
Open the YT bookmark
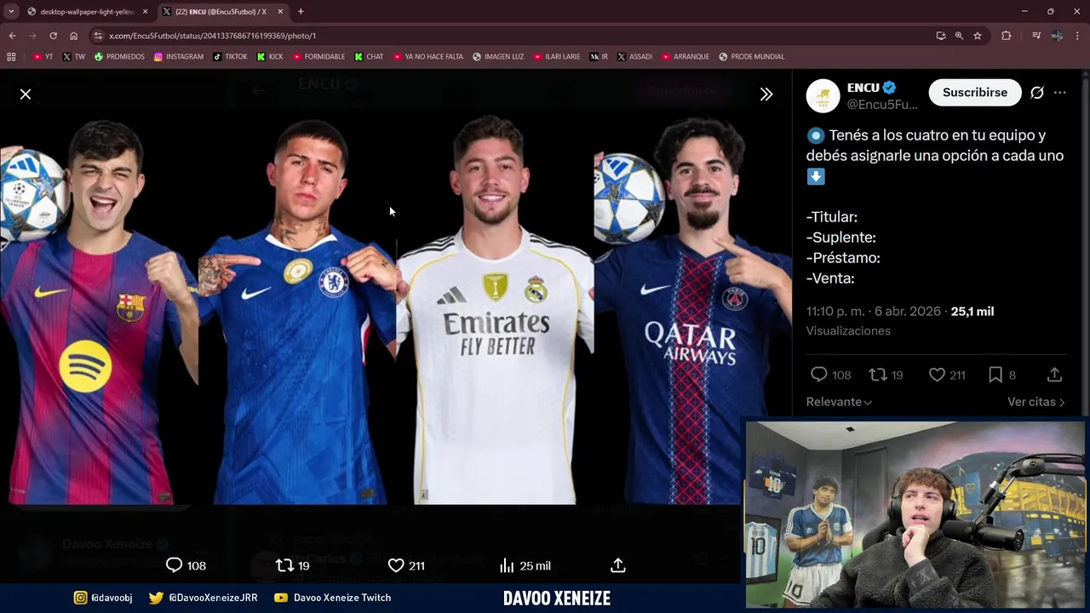coord(43,57)
